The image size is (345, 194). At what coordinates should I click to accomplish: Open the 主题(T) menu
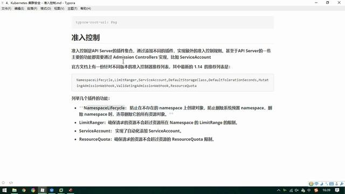coord(72,9)
